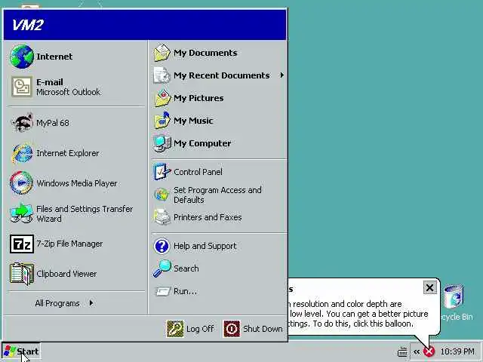
Task: Click the Search magnifier icon
Action: (162, 268)
